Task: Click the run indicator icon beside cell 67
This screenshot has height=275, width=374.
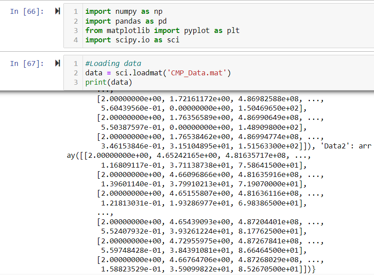Action: coord(57,63)
